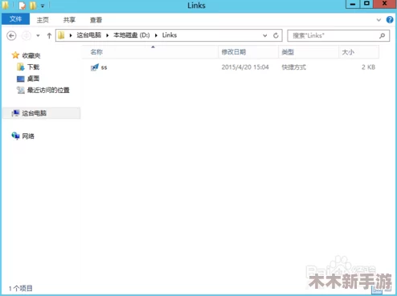
Task: Open the Help question mark icon
Action: click(x=390, y=19)
